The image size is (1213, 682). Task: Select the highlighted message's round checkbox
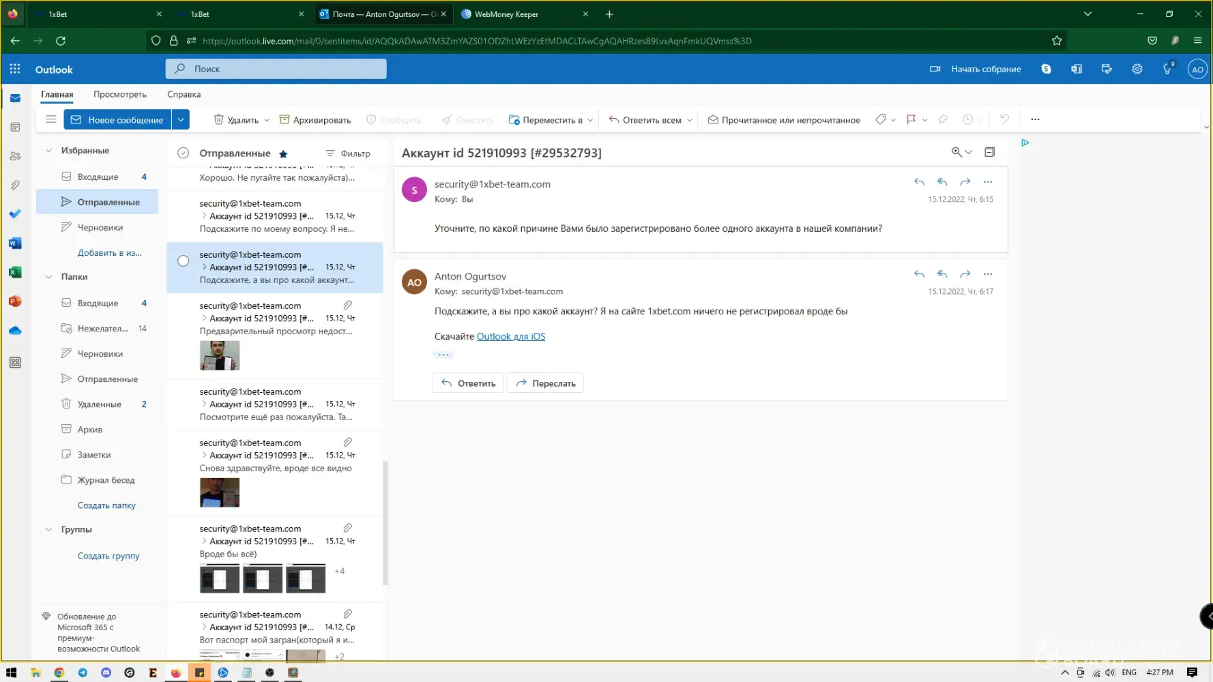click(183, 261)
